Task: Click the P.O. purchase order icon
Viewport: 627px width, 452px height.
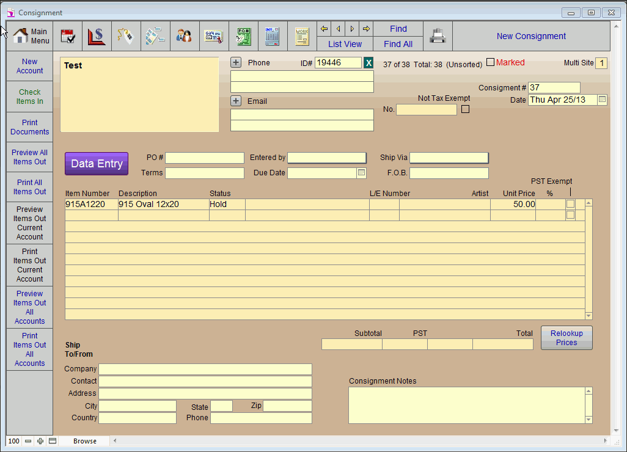Action: pos(243,36)
